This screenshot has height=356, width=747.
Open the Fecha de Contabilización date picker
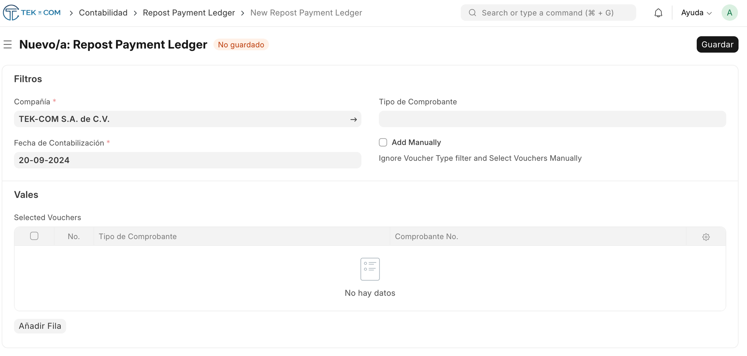187,160
